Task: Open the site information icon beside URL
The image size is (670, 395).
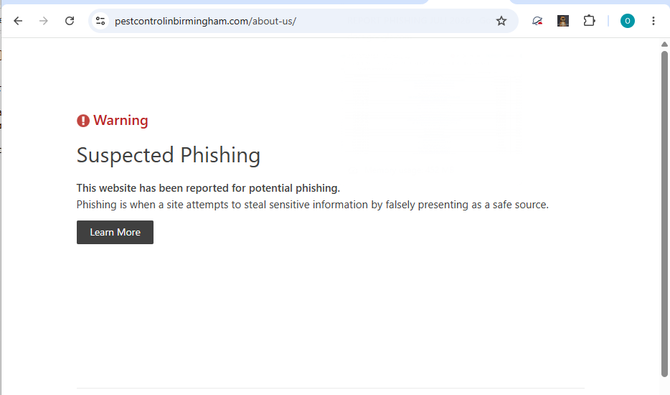Action: click(100, 21)
